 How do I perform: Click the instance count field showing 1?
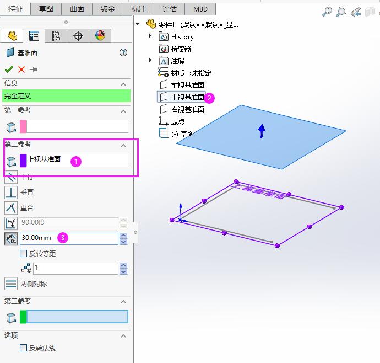75,268
